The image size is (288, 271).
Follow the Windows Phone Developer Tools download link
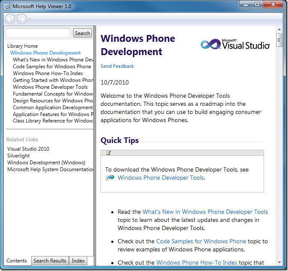[161, 178]
